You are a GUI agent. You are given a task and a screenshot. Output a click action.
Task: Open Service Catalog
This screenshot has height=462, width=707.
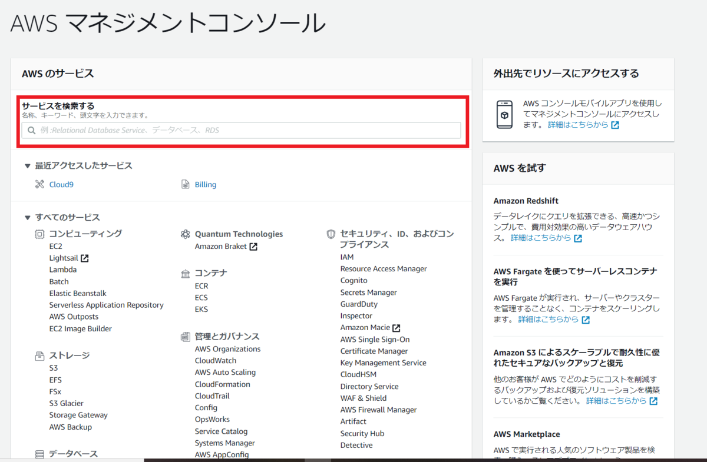point(222,431)
